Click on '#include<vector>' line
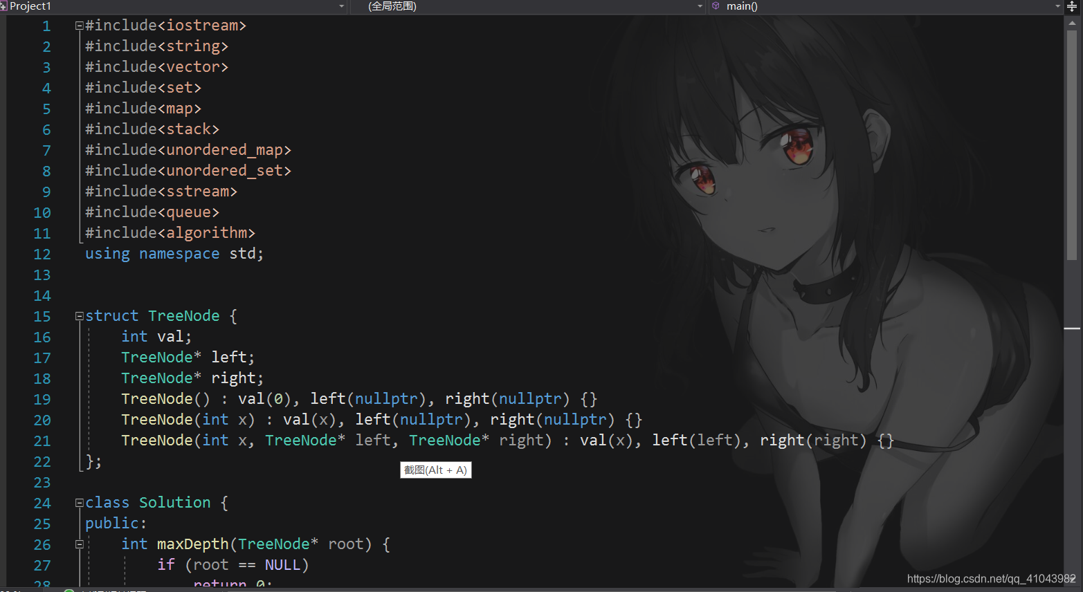This screenshot has height=592, width=1083. (156, 67)
